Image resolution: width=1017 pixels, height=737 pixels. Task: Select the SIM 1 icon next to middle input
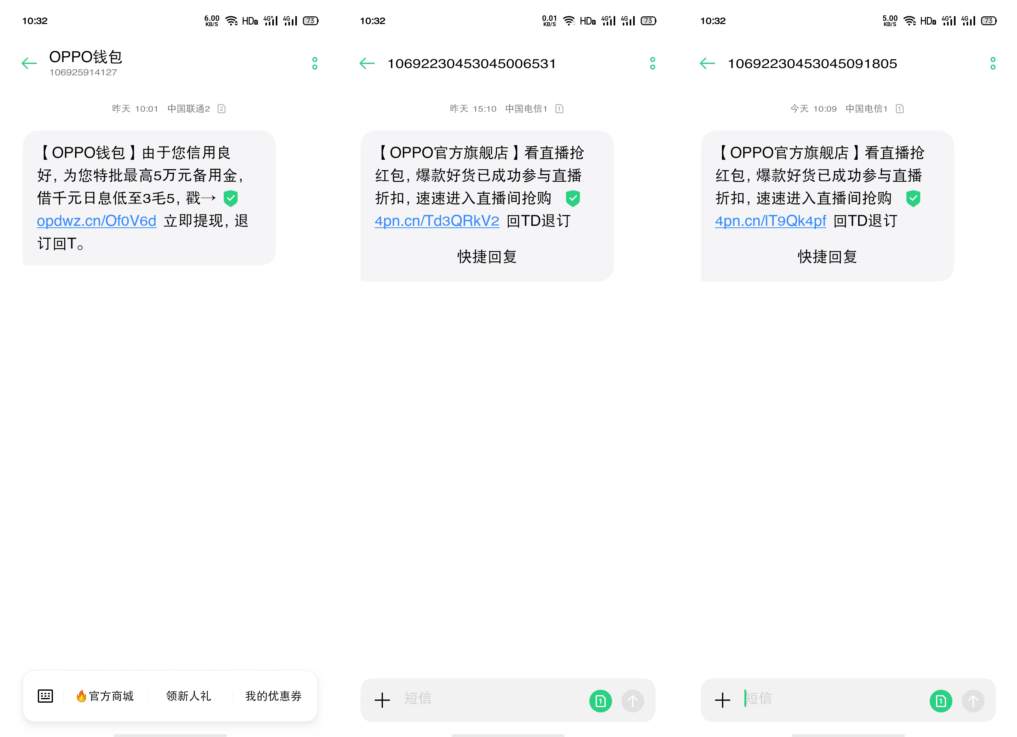click(x=601, y=700)
